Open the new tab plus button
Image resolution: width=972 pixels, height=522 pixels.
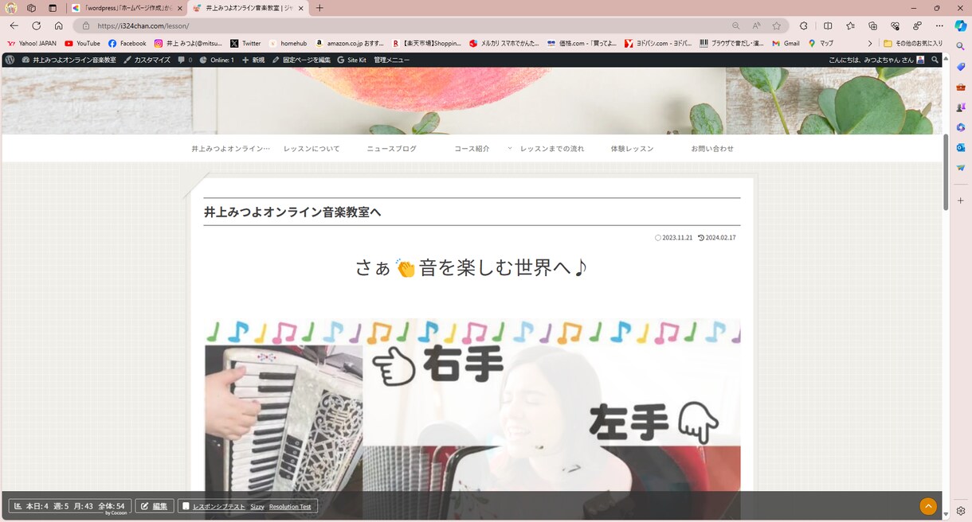coord(319,8)
